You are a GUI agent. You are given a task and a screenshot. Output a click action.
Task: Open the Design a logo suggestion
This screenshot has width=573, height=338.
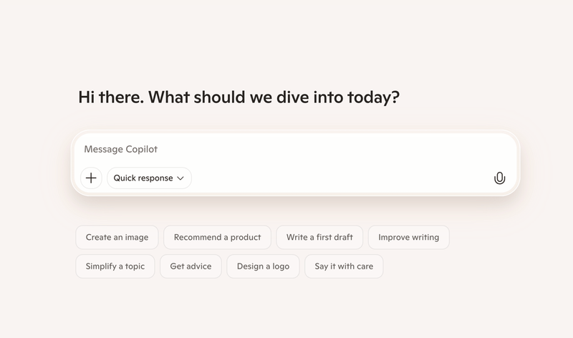(x=262, y=266)
